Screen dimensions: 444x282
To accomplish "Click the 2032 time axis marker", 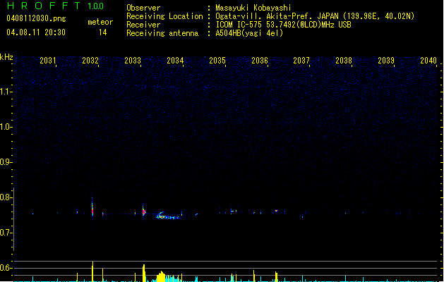I will (90, 61).
